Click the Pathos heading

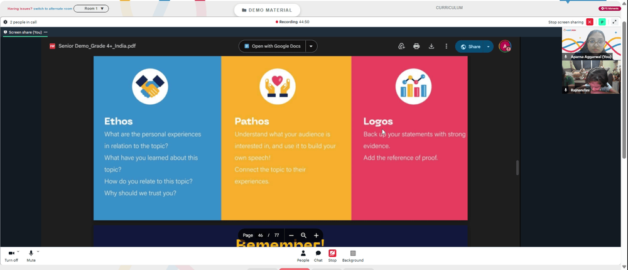(252, 121)
